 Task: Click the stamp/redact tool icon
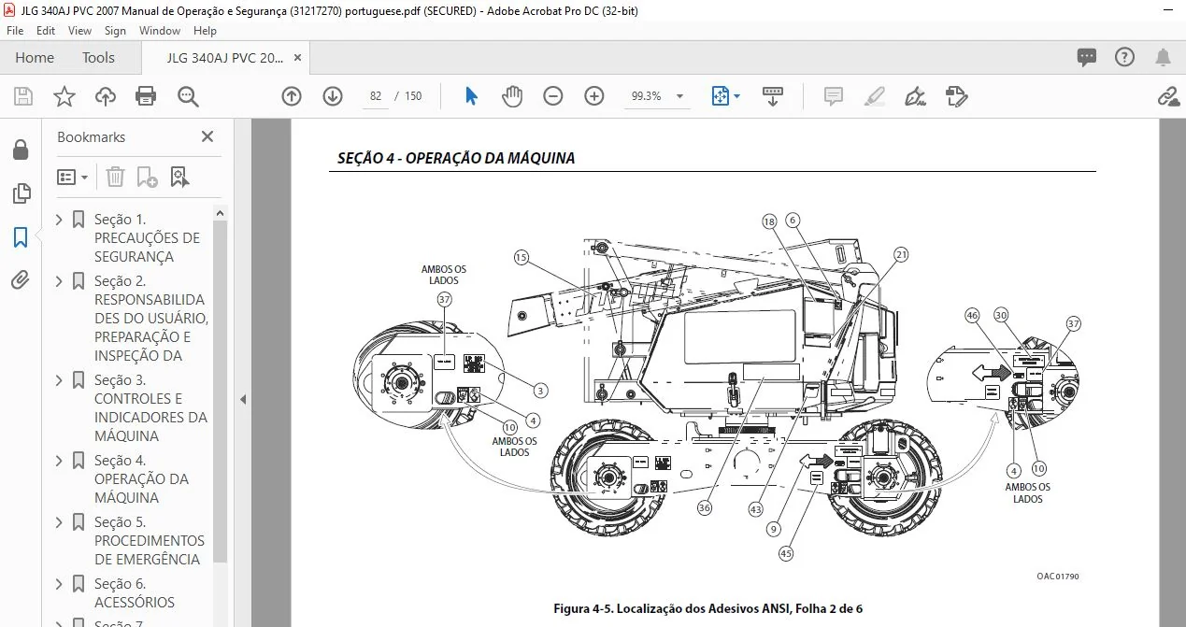pyautogui.click(x=956, y=96)
